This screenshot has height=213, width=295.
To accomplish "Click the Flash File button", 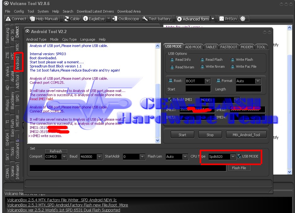I will point(239,168).
